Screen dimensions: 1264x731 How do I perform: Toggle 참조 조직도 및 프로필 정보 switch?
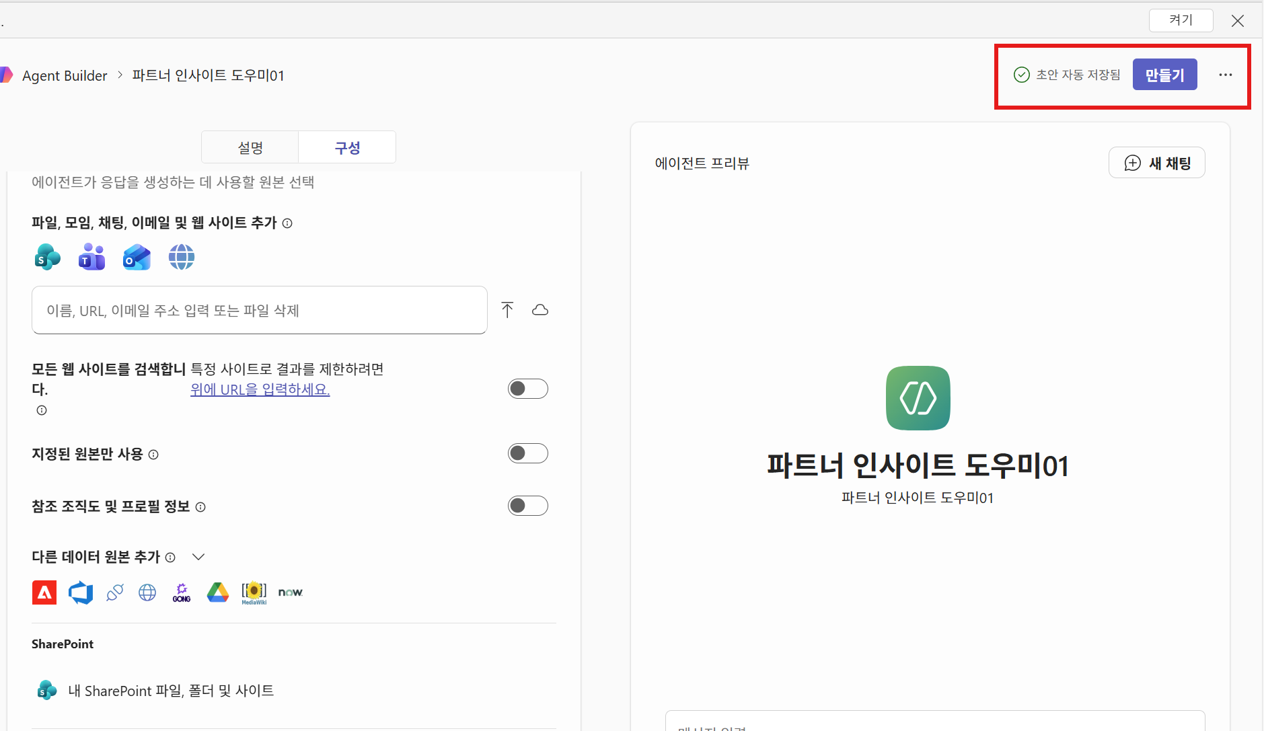click(528, 506)
